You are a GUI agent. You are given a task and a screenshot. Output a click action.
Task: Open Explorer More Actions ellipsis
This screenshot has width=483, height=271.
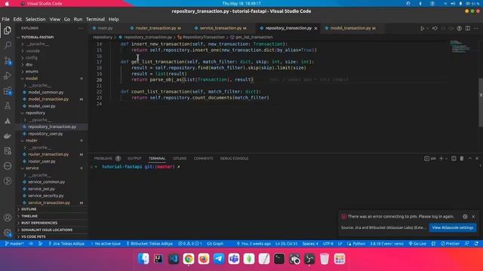pos(81,29)
